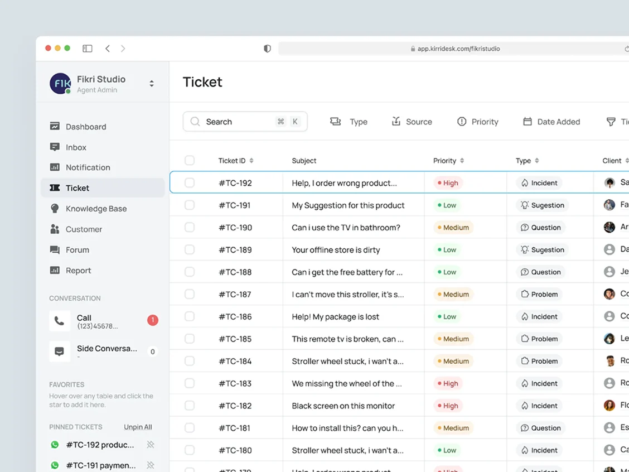The height and width of the screenshot is (472, 629).
Task: Open the Priority filter dropdown
Action: tap(477, 122)
